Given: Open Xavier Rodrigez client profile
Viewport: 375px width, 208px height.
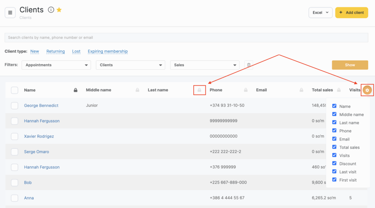Looking at the screenshot, I should click(x=39, y=136).
